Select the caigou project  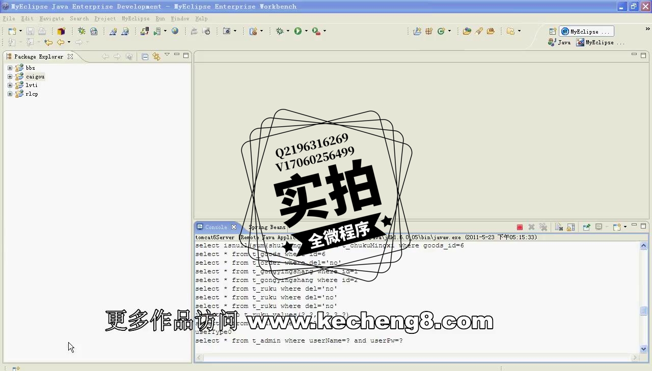click(x=35, y=76)
